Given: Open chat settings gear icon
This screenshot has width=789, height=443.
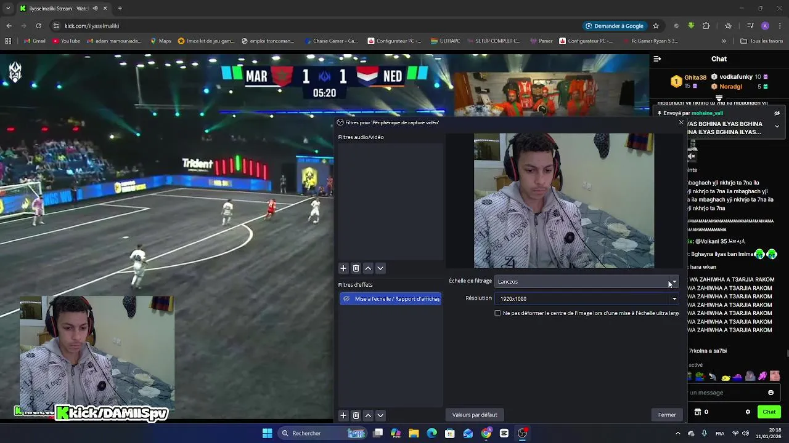Looking at the screenshot, I should [748, 412].
